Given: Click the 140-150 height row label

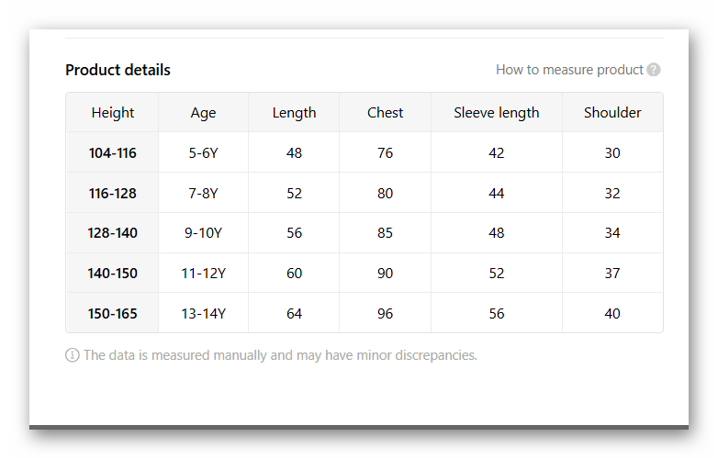Looking at the screenshot, I should (x=113, y=274).
